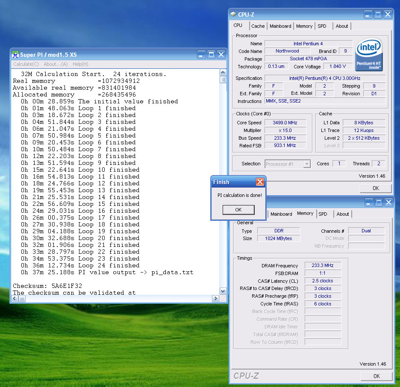Open the Processor #1 selection dropdown
Viewport: 400px width, 387px height.
point(307,164)
